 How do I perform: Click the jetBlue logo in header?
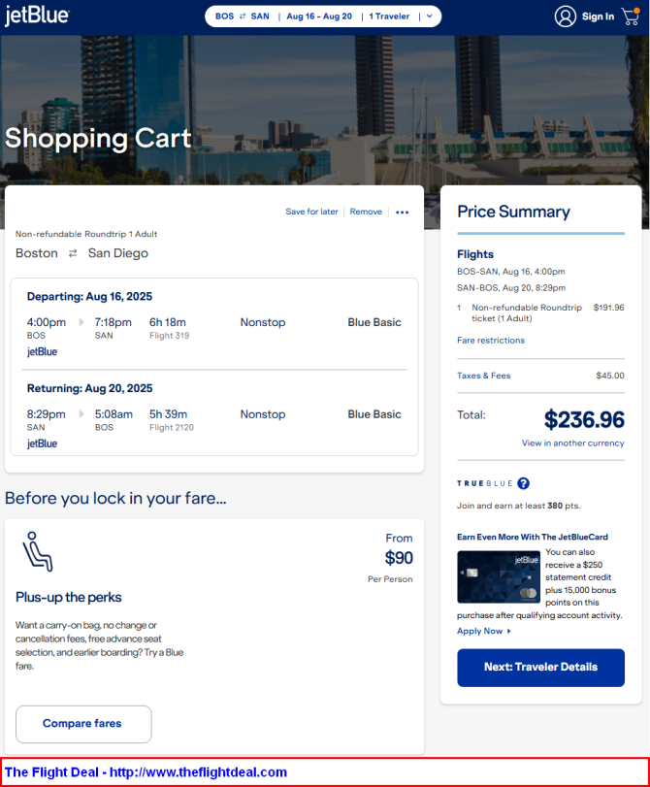click(x=37, y=16)
